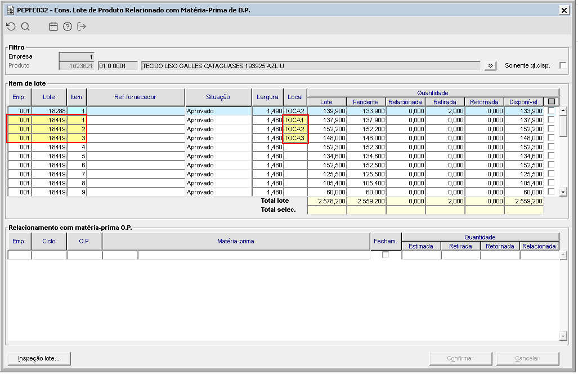Click the Total lote 2.578,200 value
Screen dimensions: 578x374
[x=327, y=201]
